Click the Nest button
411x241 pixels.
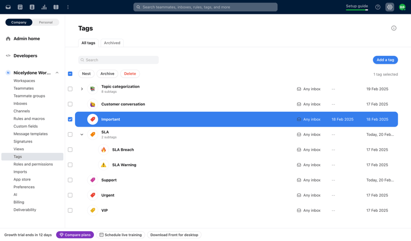tap(86, 74)
